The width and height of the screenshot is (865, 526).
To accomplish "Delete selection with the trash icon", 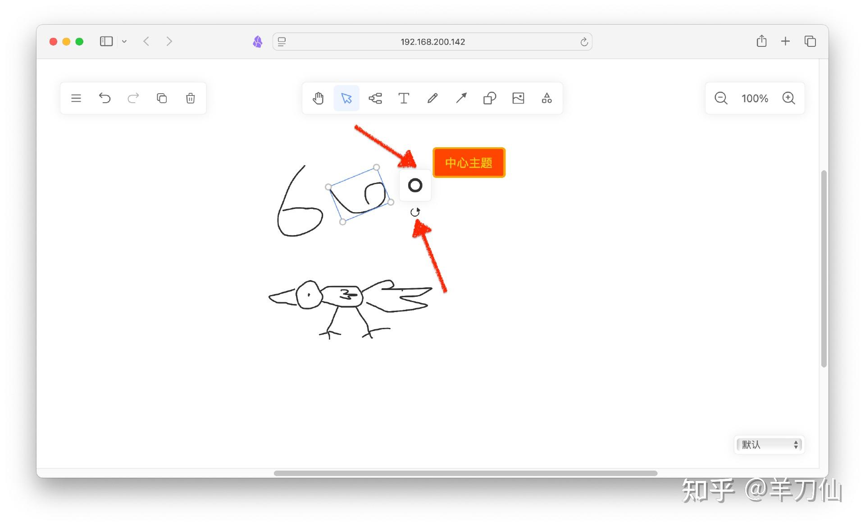I will 190,98.
